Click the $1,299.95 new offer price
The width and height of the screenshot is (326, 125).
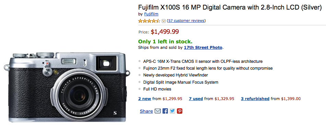pyautogui.click(x=172, y=99)
